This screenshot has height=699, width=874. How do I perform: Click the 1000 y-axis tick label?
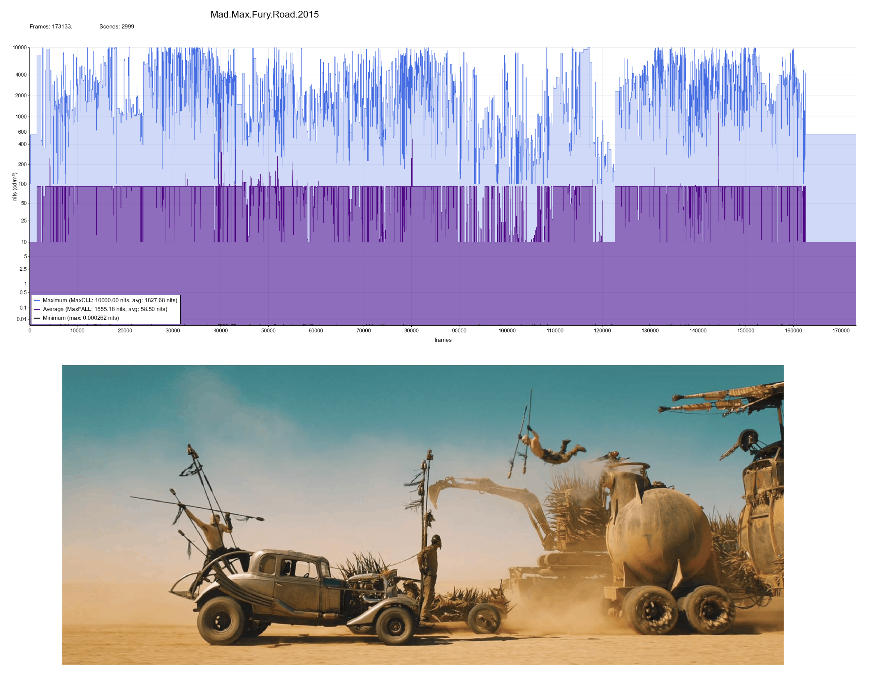(21, 117)
